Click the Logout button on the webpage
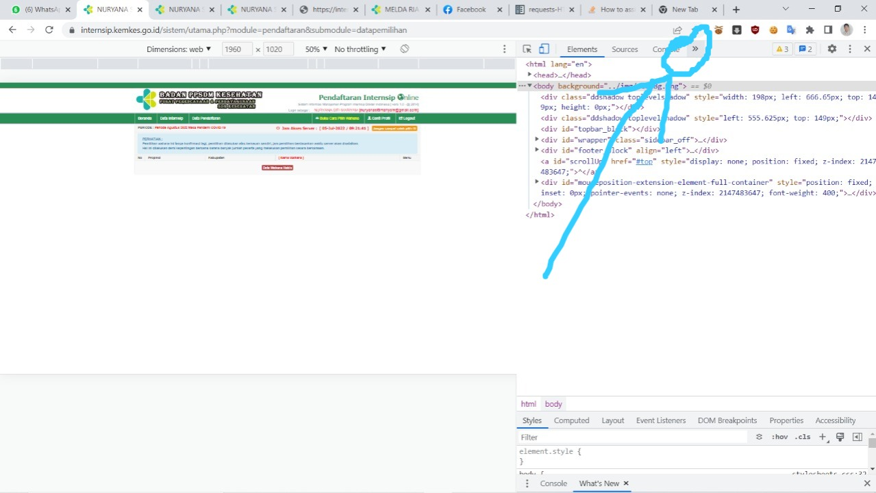This screenshot has height=493, width=876. 406,118
